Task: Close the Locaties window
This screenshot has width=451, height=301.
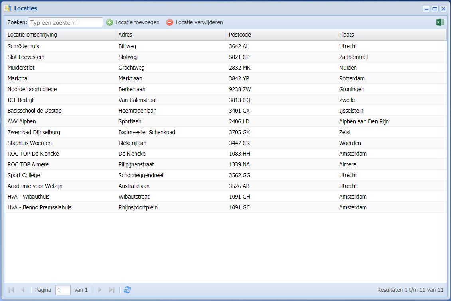Action: 443,9
